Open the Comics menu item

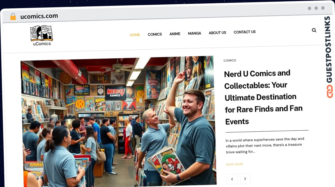coord(155,34)
